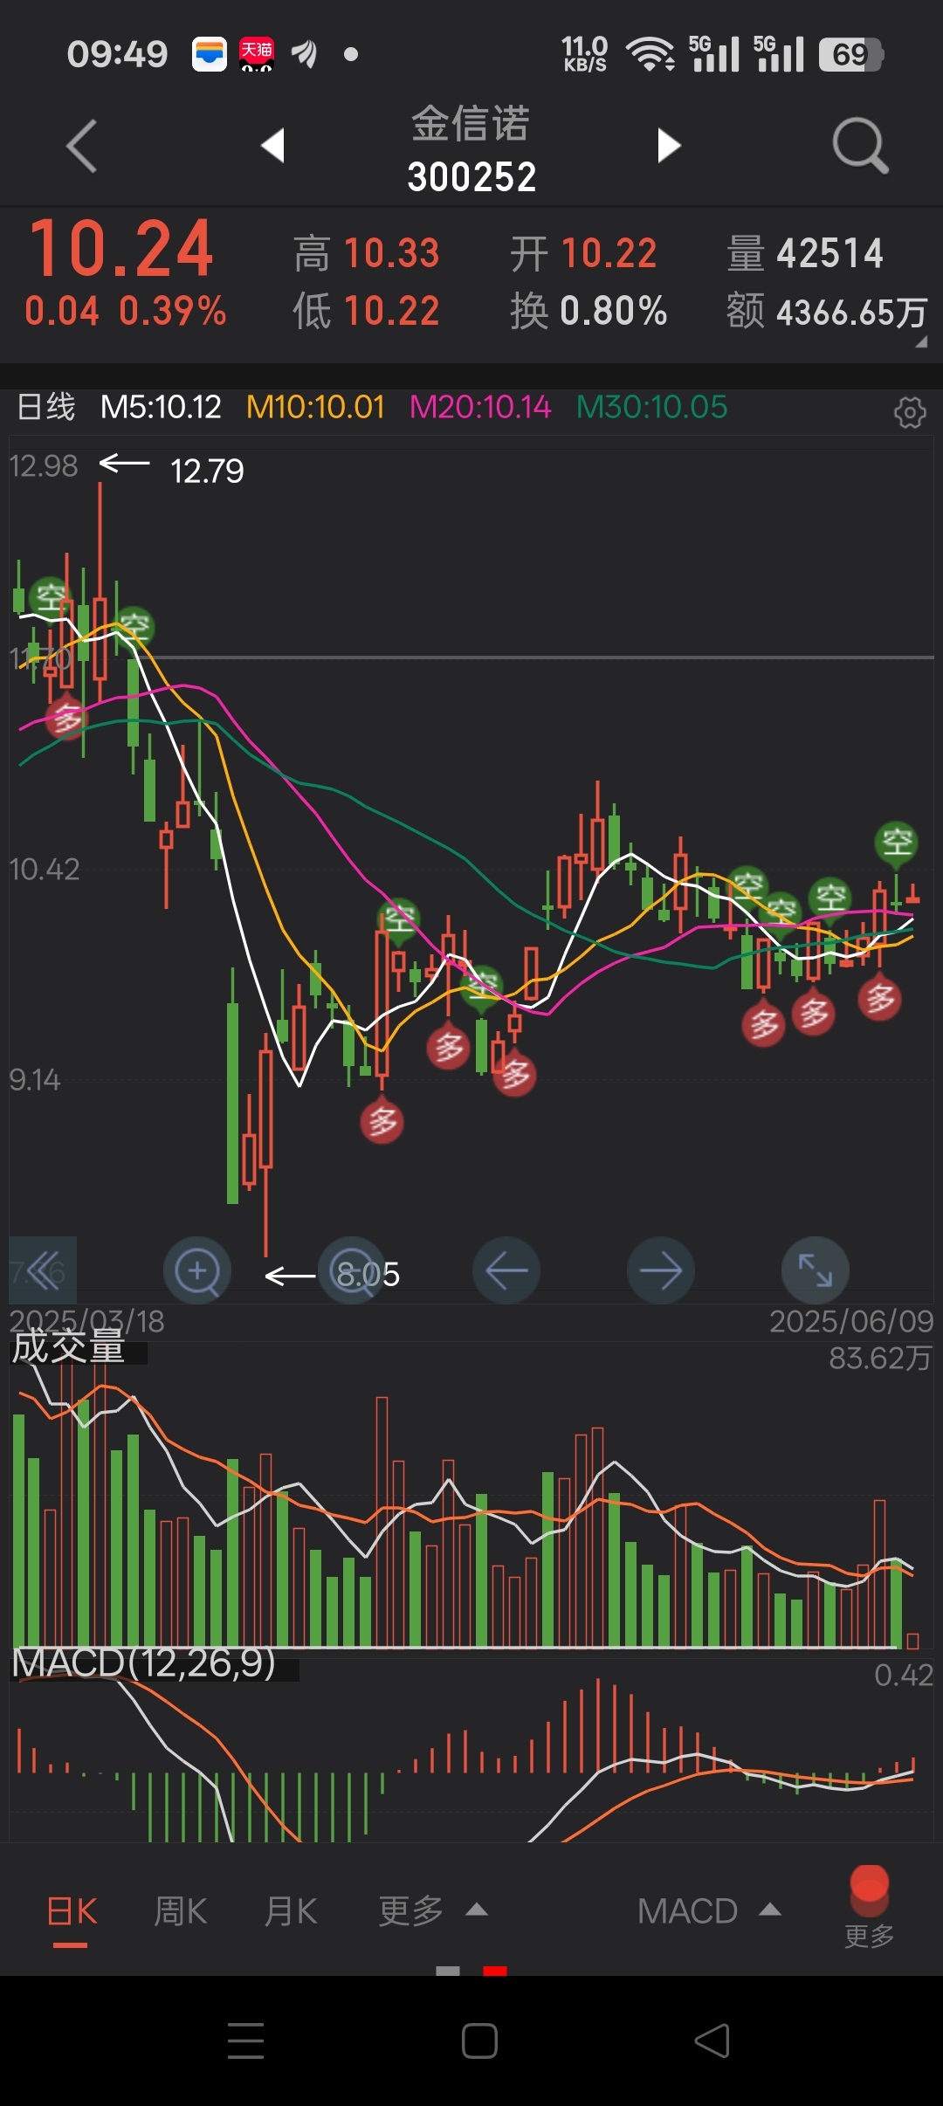This screenshot has width=943, height=2106.
Task: Tap the 成交量 volume panel label
Action: 68,1346
